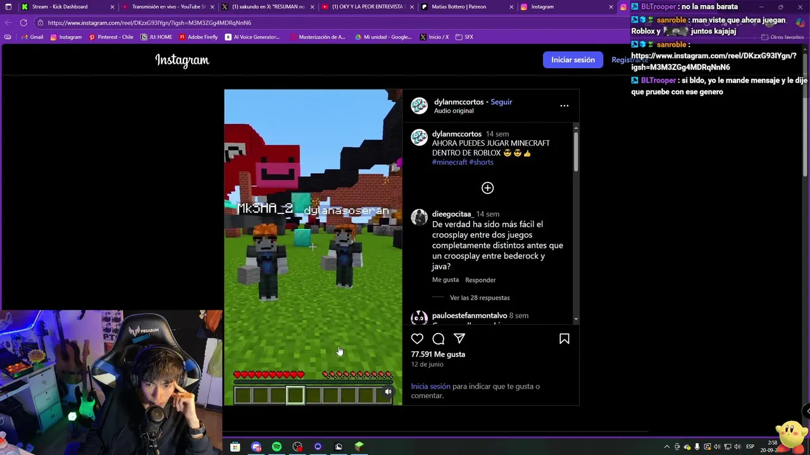Like the reel with the heart icon
The image size is (810, 455).
point(417,339)
